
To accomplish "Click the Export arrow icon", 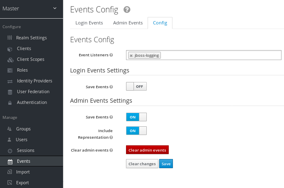I will point(10,183).
